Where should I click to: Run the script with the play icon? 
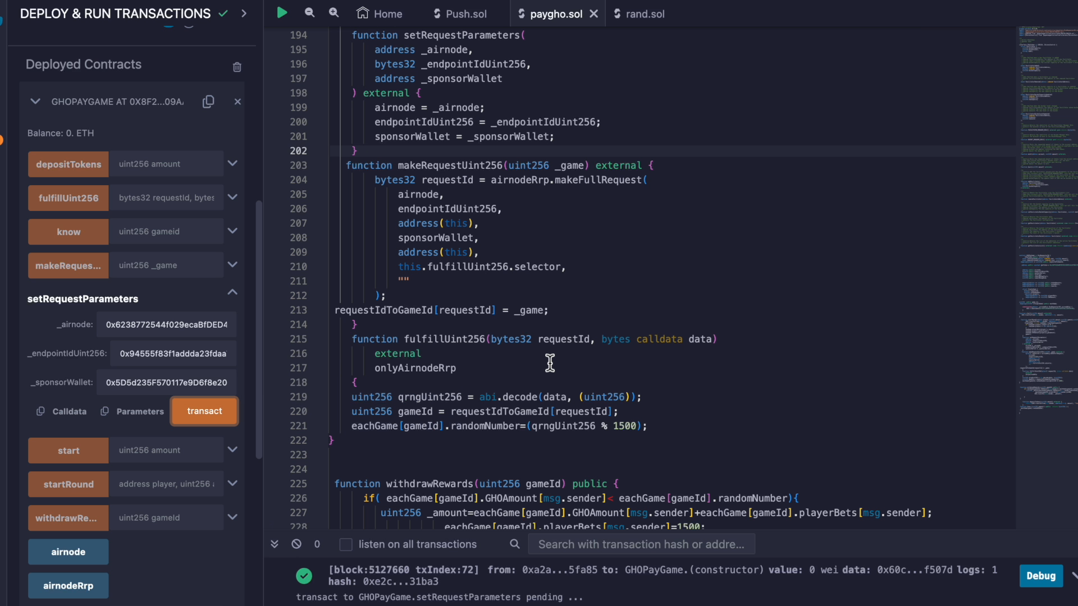coord(282,13)
